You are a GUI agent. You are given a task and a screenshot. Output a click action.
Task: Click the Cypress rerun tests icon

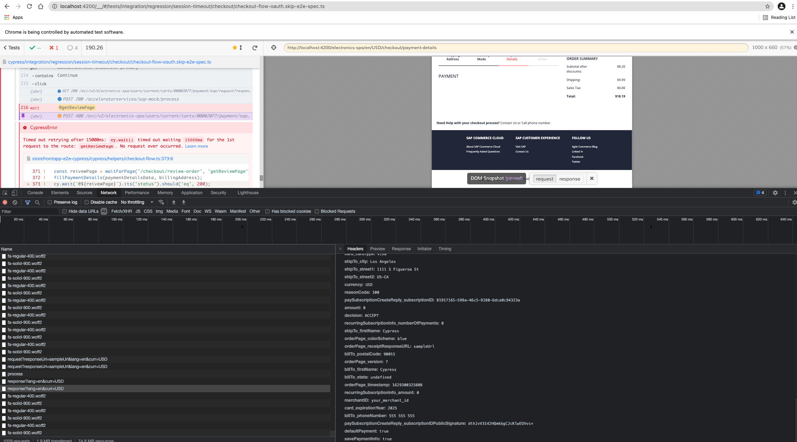click(255, 48)
